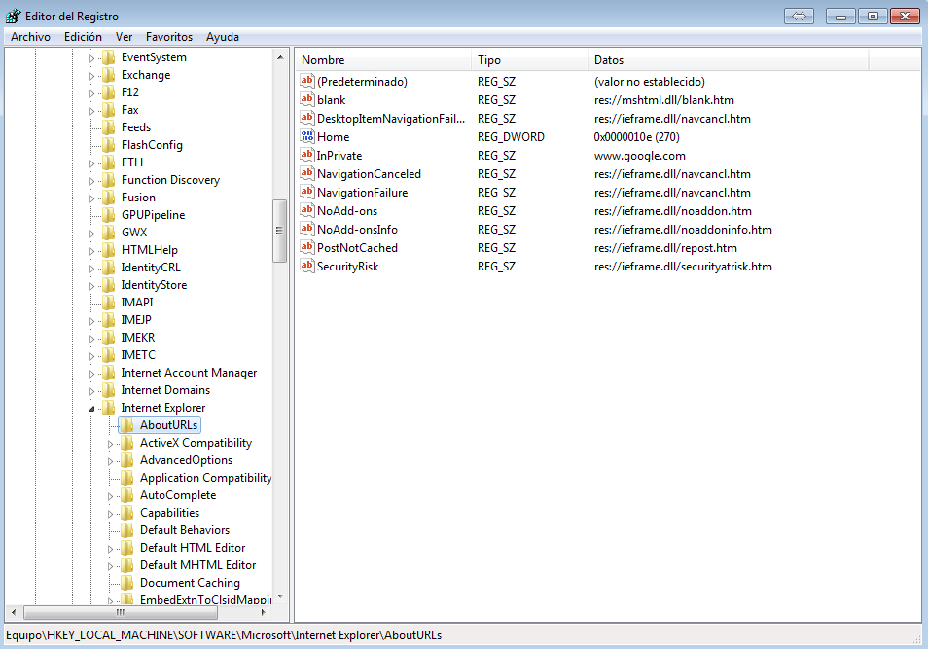
Task: Click the icon of DesktopItemNavigationFail... value
Action: [306, 117]
